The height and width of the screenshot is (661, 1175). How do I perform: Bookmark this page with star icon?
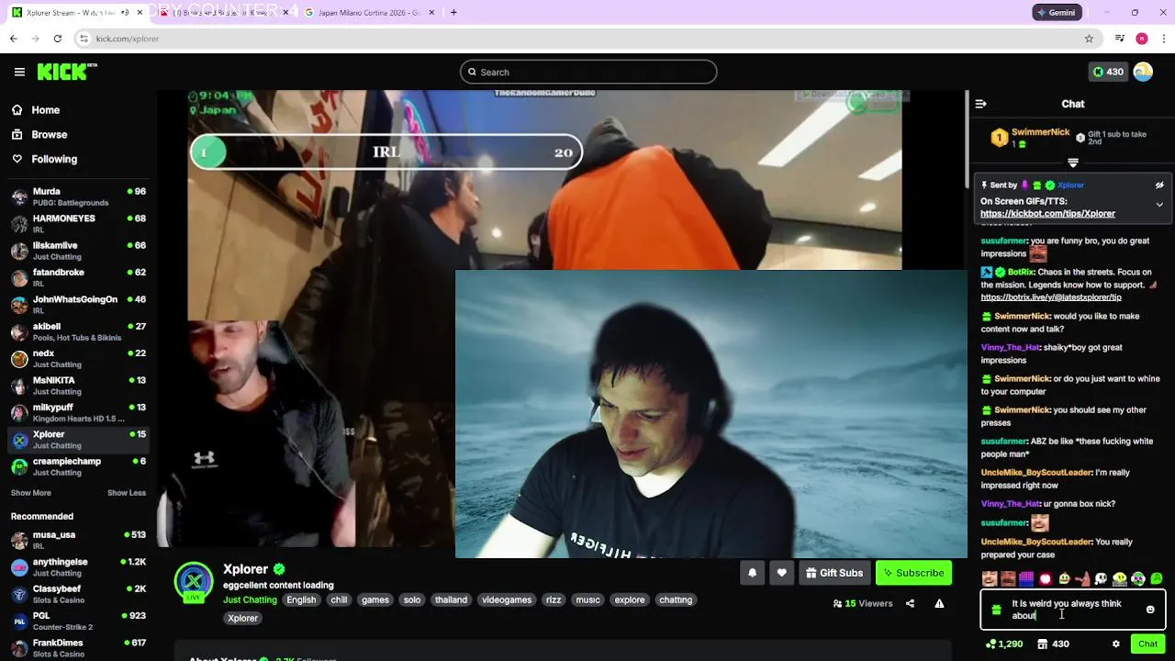tap(1089, 39)
